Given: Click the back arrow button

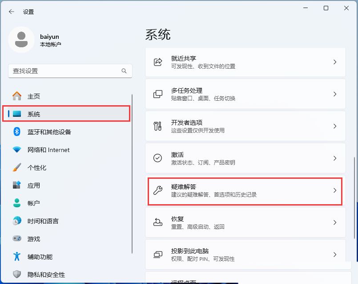Looking at the screenshot, I should pos(11,12).
